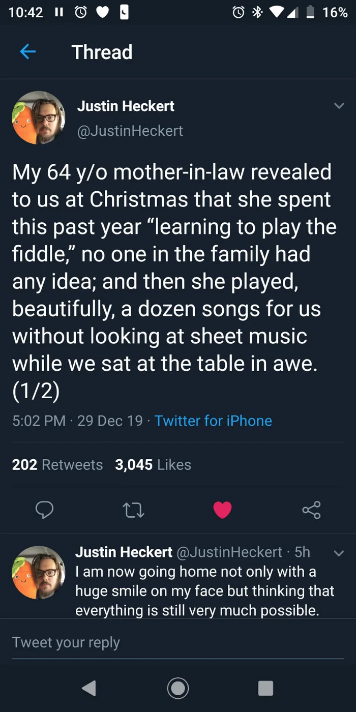Image resolution: width=356 pixels, height=712 pixels.
Task: View the 202 Retweets list
Action: tap(57, 464)
